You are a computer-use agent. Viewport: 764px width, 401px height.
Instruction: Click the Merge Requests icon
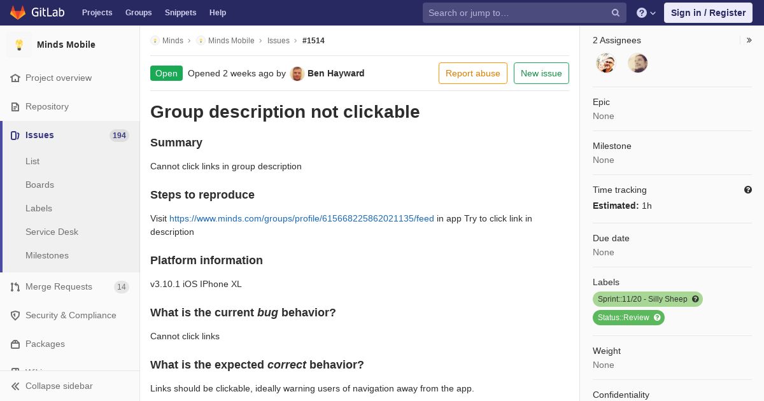(15, 286)
